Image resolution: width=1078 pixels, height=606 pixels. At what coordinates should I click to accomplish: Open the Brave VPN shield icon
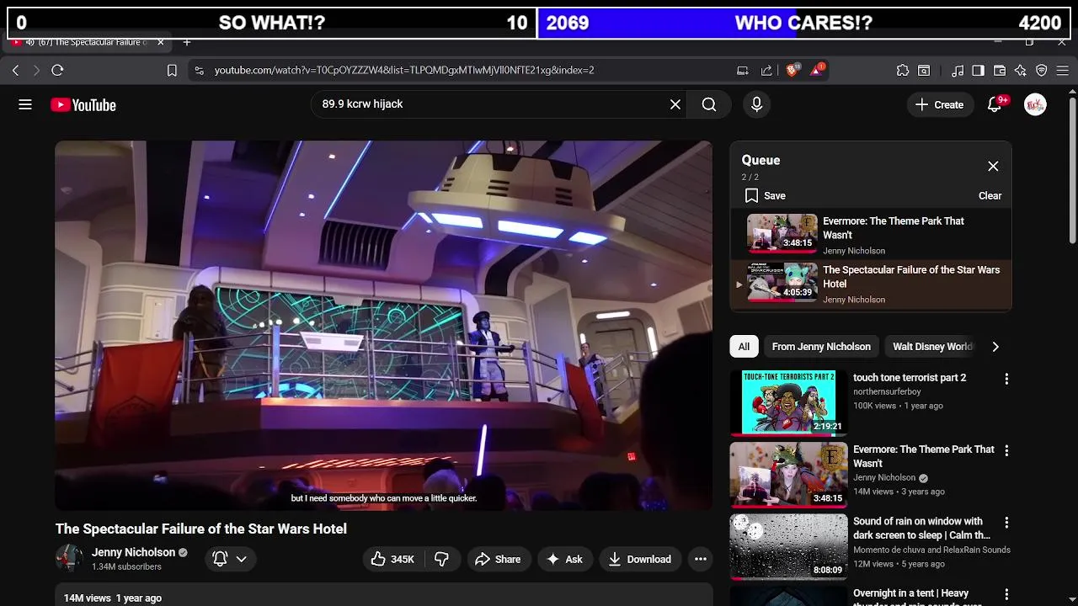pos(1042,71)
